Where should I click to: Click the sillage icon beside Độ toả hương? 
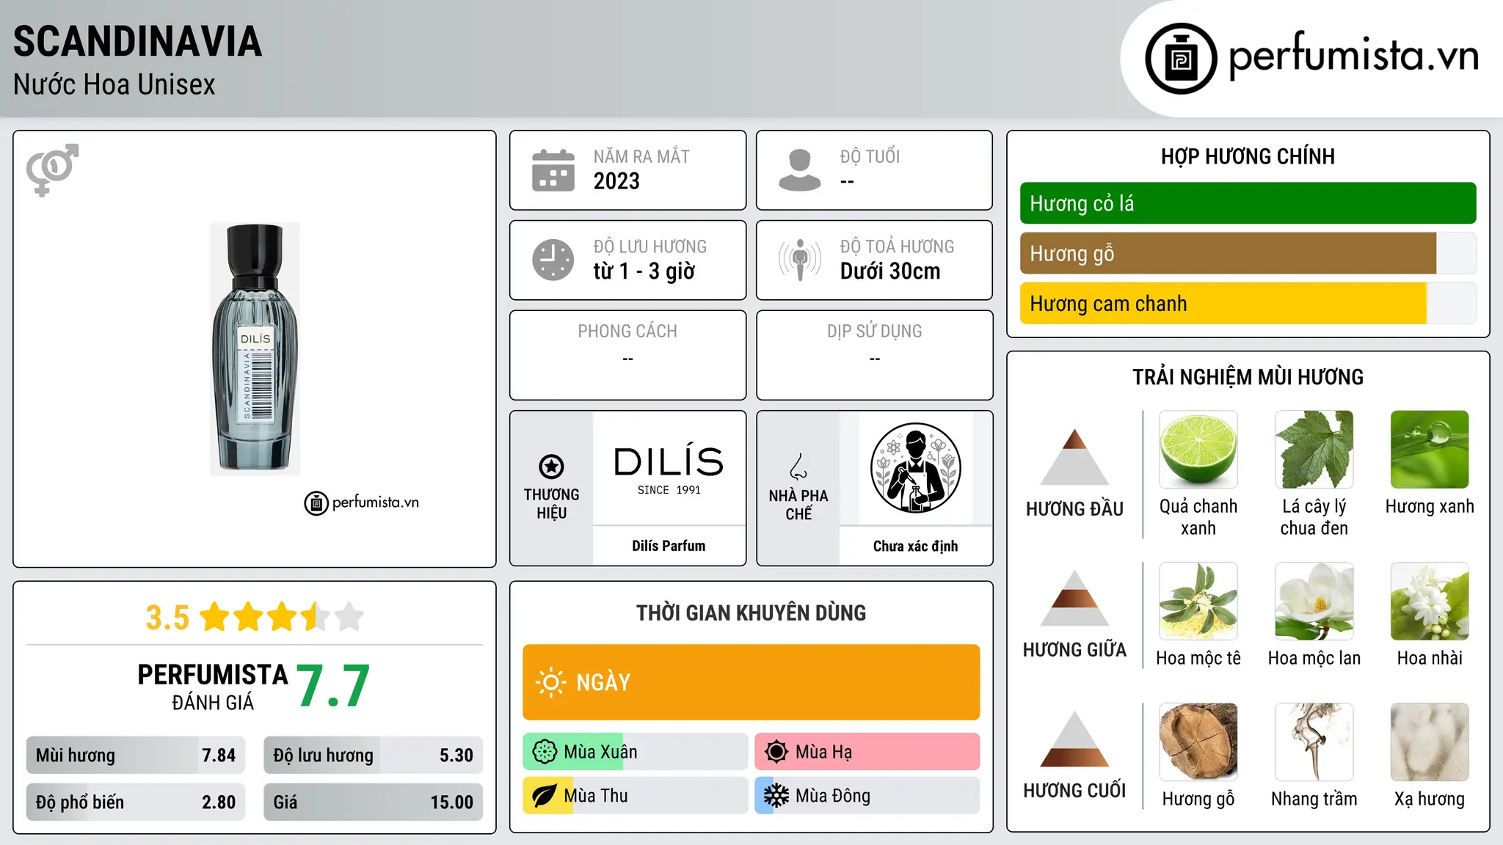(800, 260)
